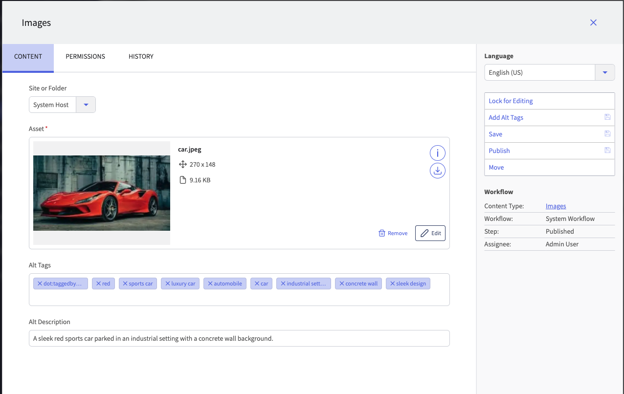
Task: Close the Images dialog
Action: coord(593,22)
